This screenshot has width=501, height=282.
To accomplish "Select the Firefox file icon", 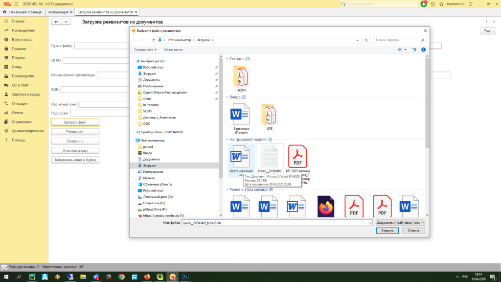I will click(325, 207).
